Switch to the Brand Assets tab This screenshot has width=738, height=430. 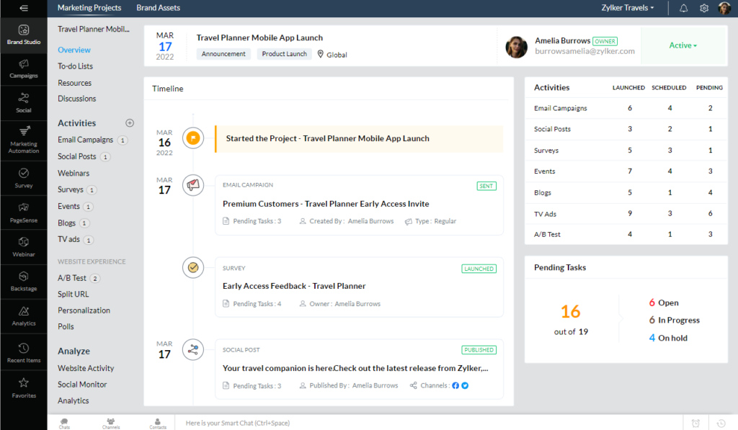point(158,8)
